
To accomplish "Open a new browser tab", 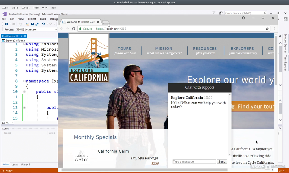I will tap(105, 22).
